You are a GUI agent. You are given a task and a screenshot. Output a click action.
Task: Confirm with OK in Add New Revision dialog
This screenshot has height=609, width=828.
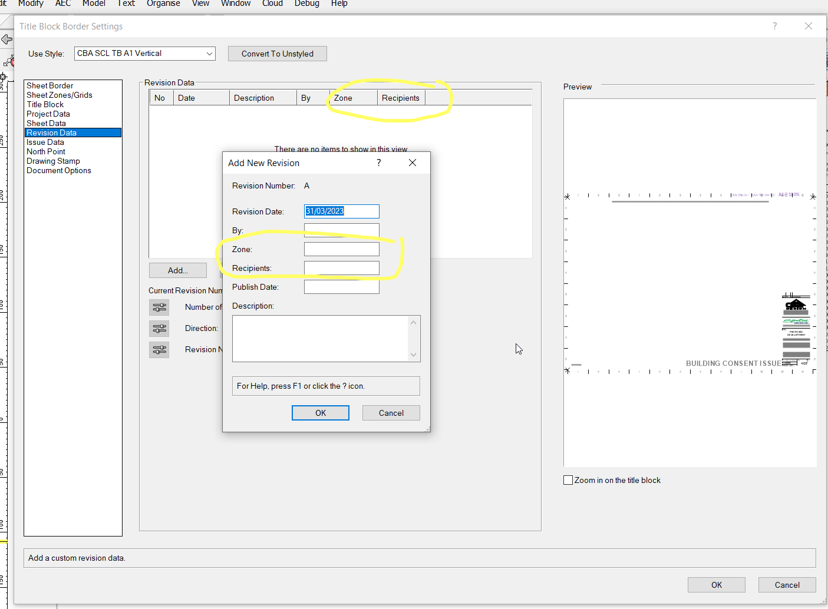pyautogui.click(x=320, y=412)
